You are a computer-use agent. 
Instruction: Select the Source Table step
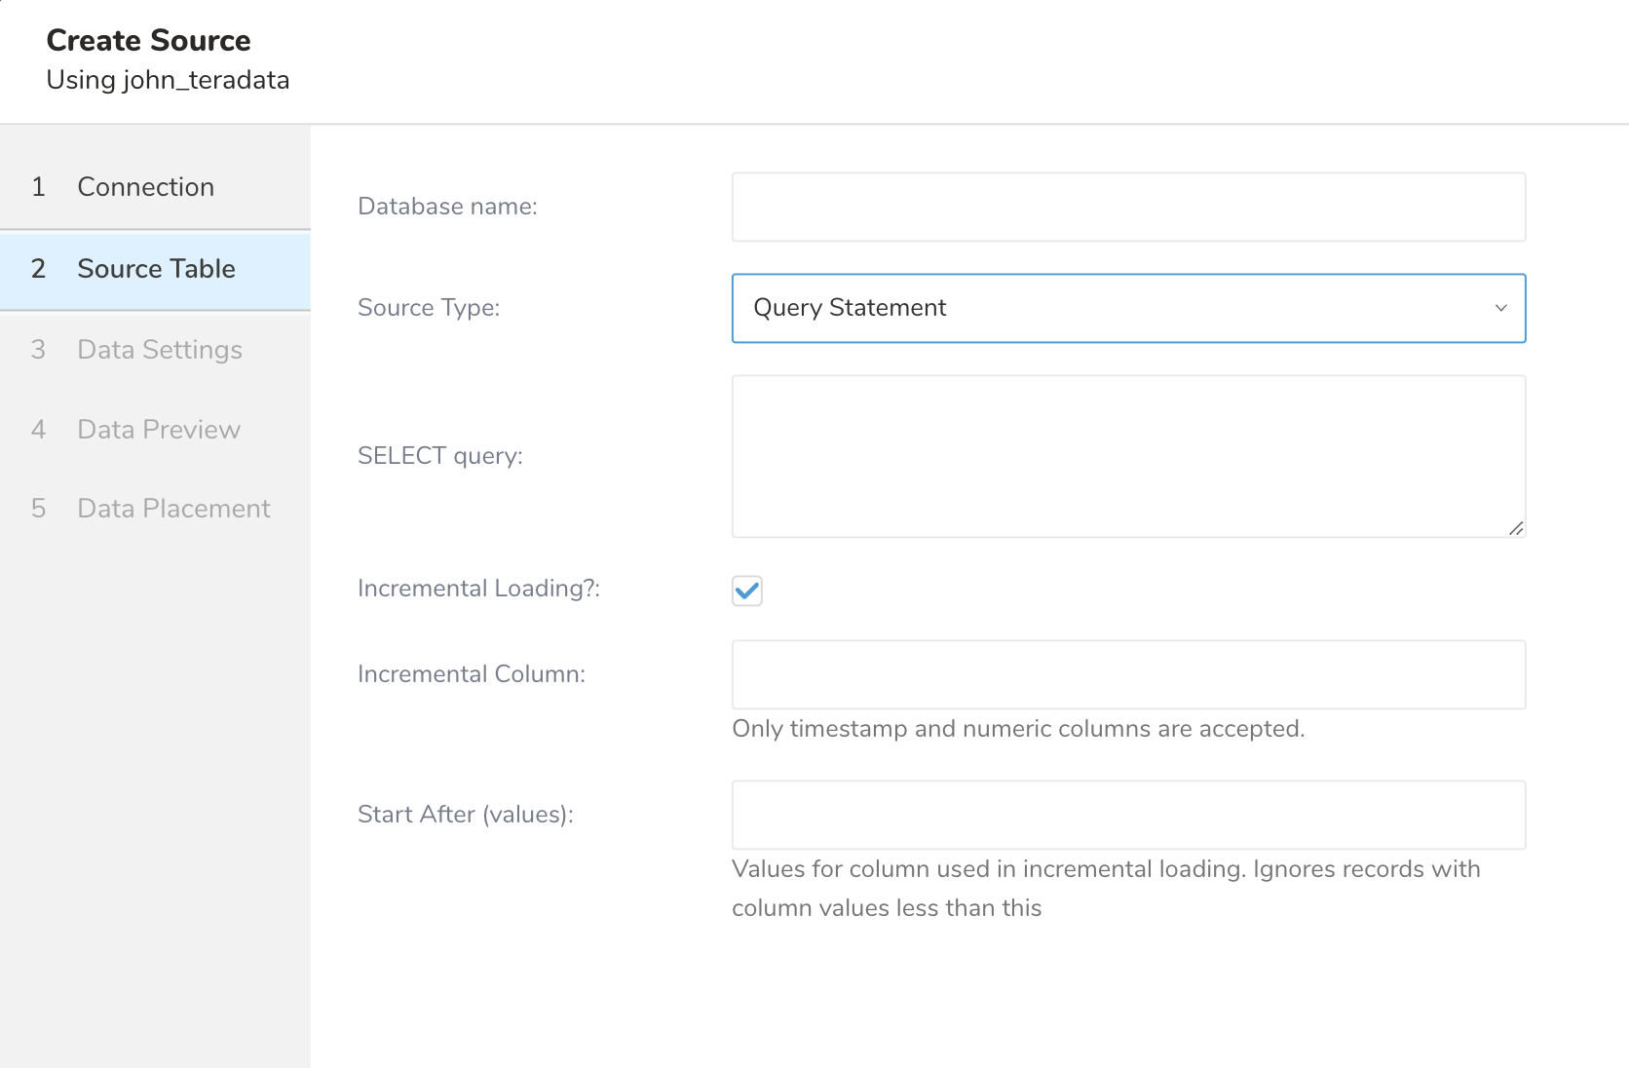(x=156, y=269)
